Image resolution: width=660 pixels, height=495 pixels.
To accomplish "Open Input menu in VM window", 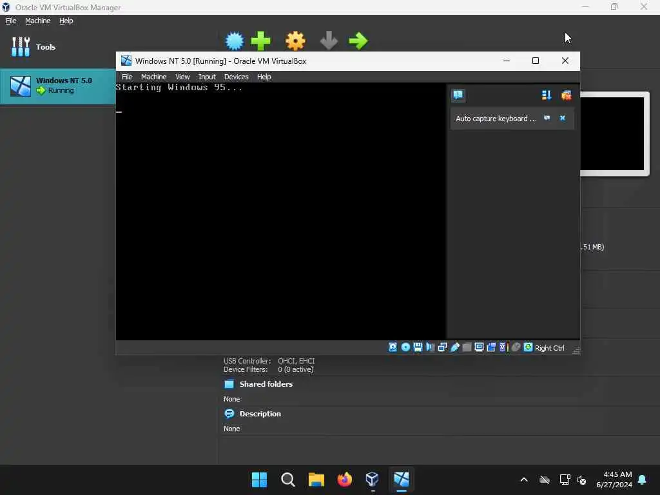I will 207,77.
